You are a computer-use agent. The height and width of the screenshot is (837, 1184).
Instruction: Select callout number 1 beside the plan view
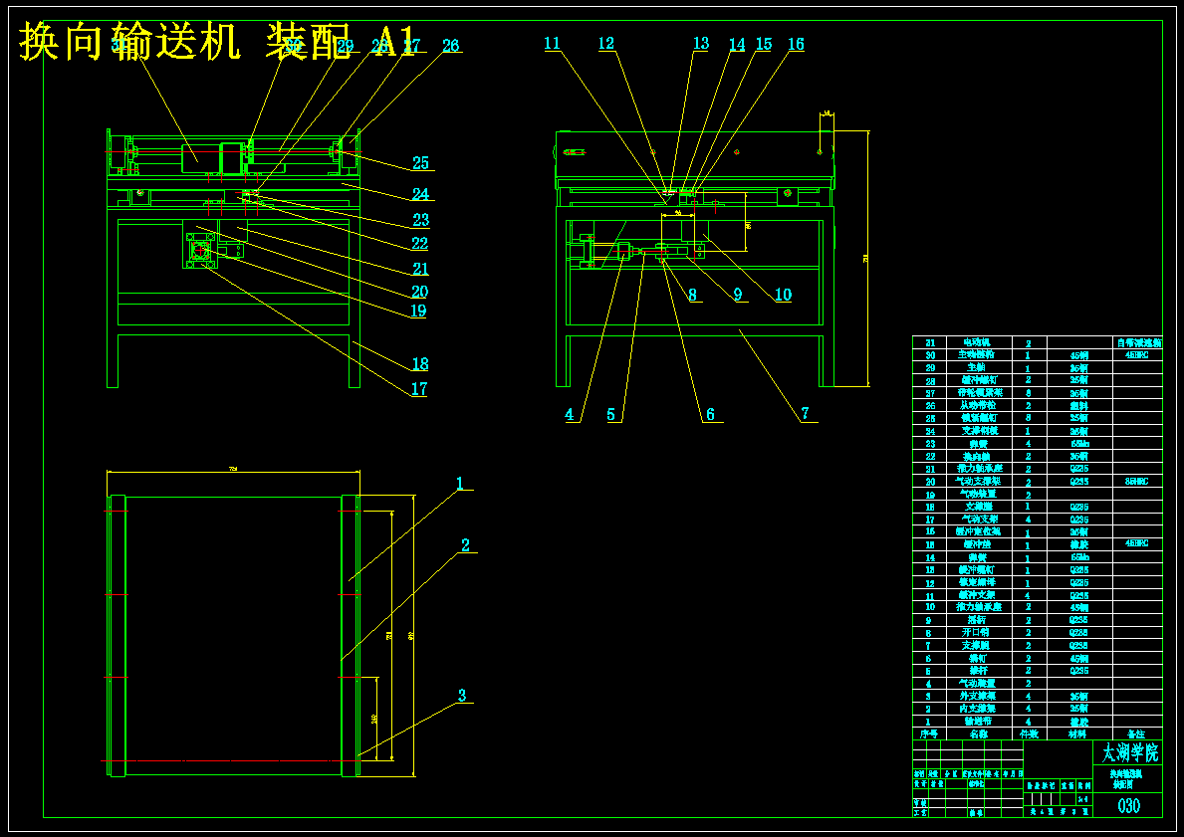coord(459,483)
